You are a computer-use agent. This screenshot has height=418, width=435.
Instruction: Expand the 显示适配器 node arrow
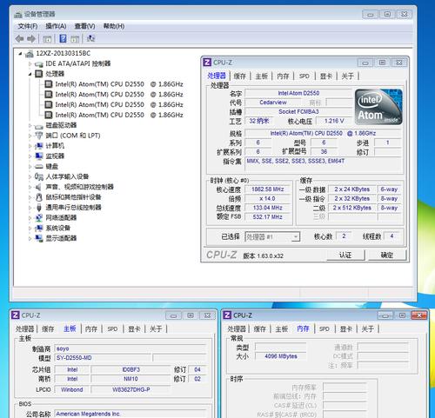tap(30, 238)
